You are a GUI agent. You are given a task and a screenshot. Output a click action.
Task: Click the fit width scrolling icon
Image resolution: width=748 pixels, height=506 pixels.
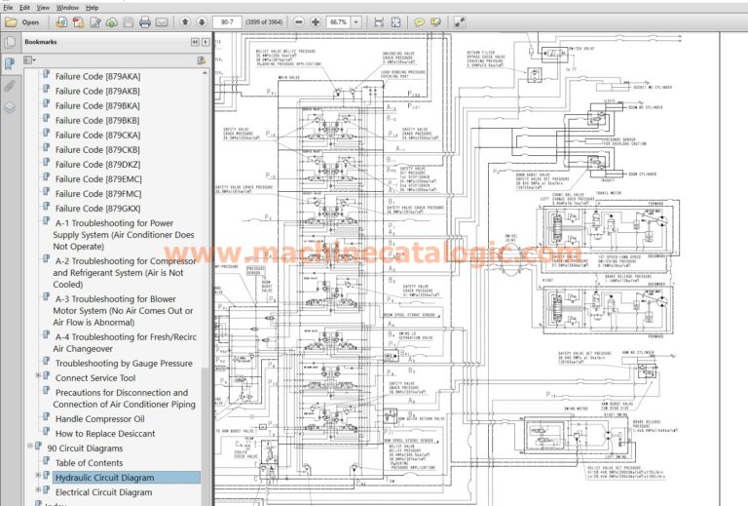pyautogui.click(x=379, y=22)
